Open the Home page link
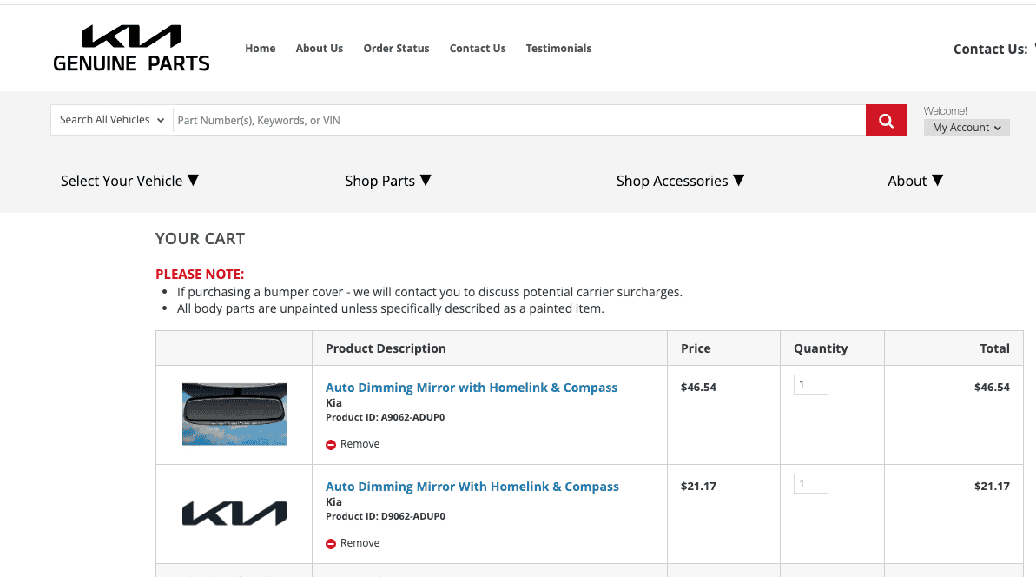 pos(261,49)
